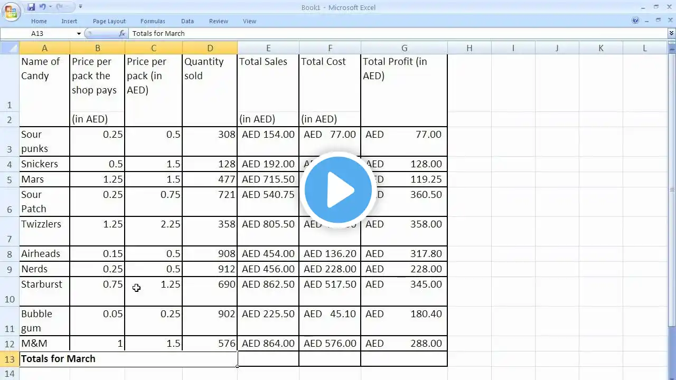
Task: Click the 'Total Cost' header cell
Action: (x=330, y=83)
